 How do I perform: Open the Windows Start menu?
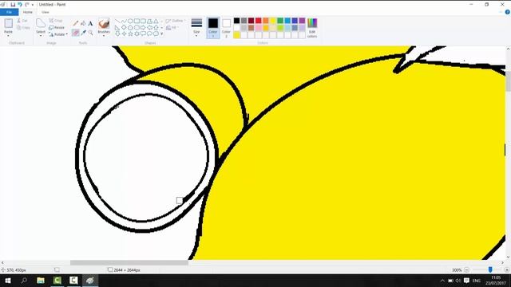[x=8, y=281]
